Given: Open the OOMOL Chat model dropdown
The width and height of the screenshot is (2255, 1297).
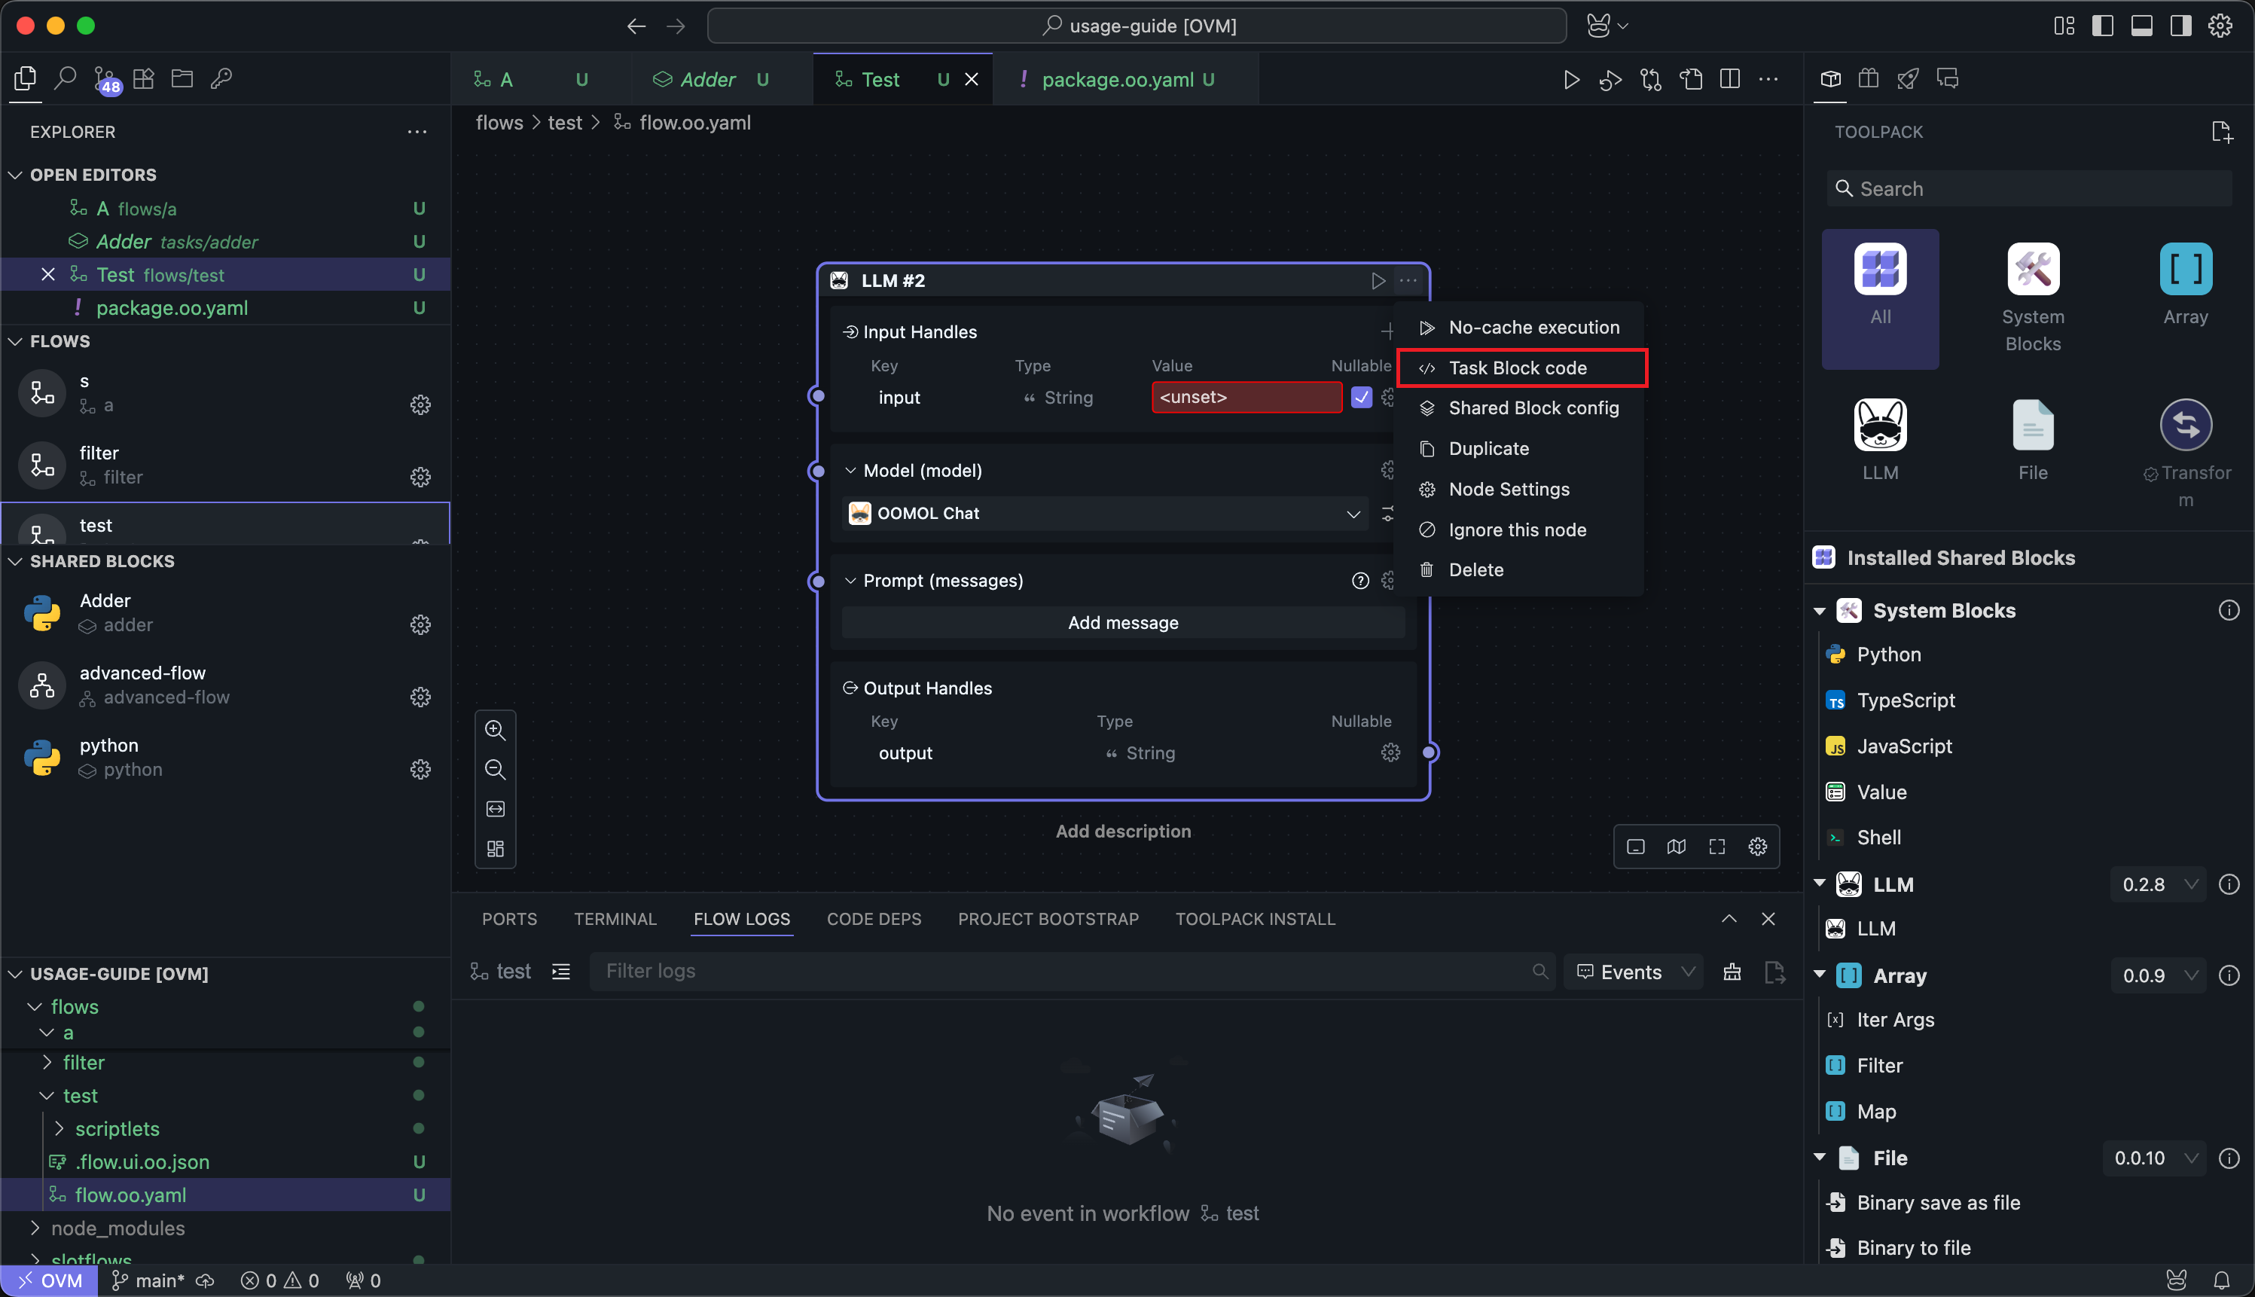Looking at the screenshot, I should (1104, 513).
